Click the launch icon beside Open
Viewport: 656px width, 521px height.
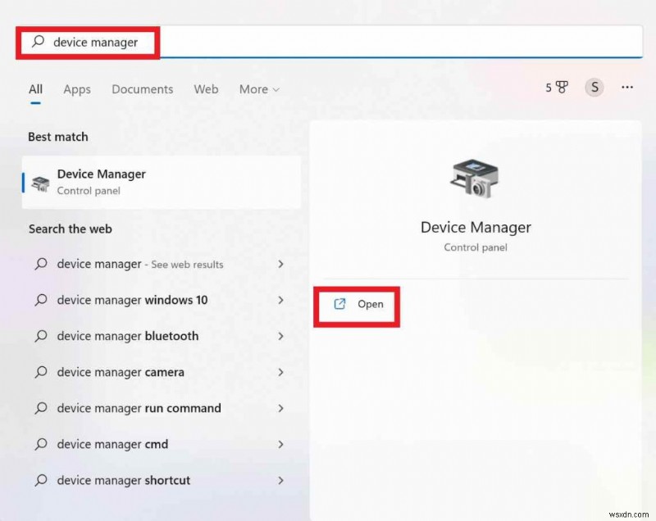(339, 304)
